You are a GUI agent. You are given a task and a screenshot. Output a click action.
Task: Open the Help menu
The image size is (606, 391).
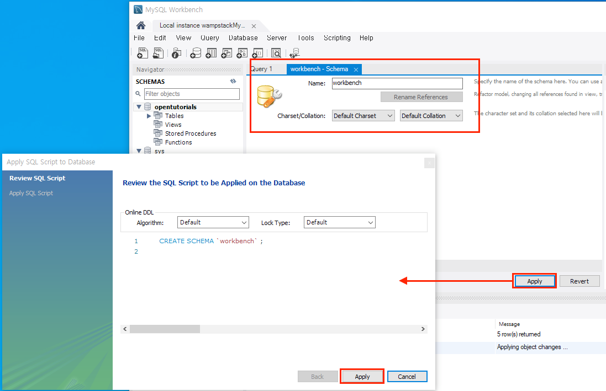click(366, 38)
